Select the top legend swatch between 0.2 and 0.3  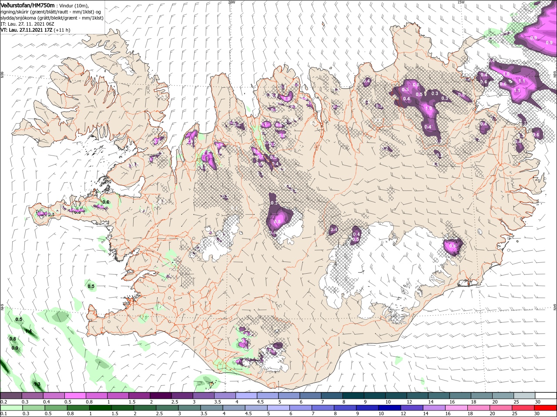point(11,396)
